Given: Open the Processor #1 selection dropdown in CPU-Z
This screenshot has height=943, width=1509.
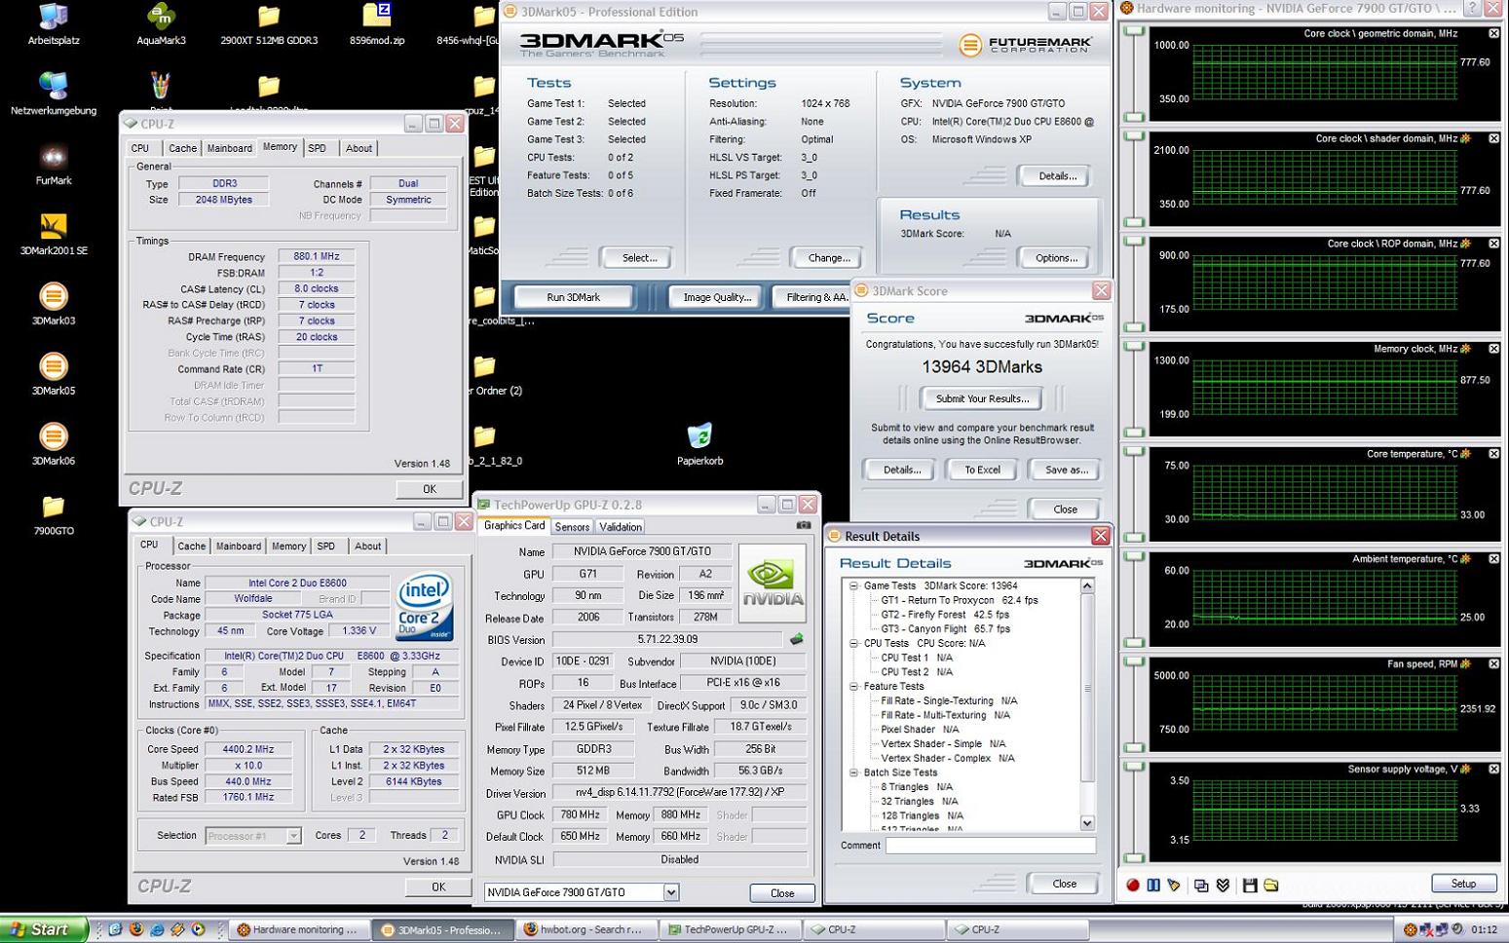Looking at the screenshot, I should pos(293,836).
